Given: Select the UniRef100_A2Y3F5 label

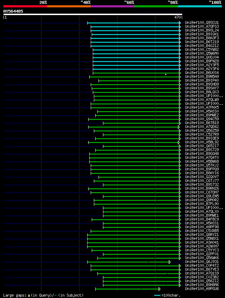Looking at the screenshot, I should (202, 65).
